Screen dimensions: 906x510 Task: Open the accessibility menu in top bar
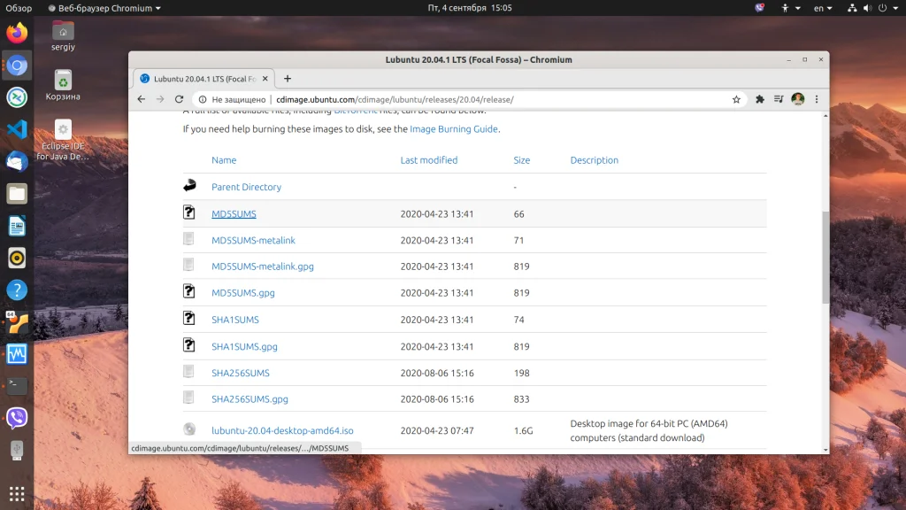pyautogui.click(x=790, y=8)
